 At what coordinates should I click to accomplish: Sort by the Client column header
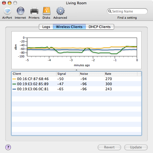[x=34, y=74]
